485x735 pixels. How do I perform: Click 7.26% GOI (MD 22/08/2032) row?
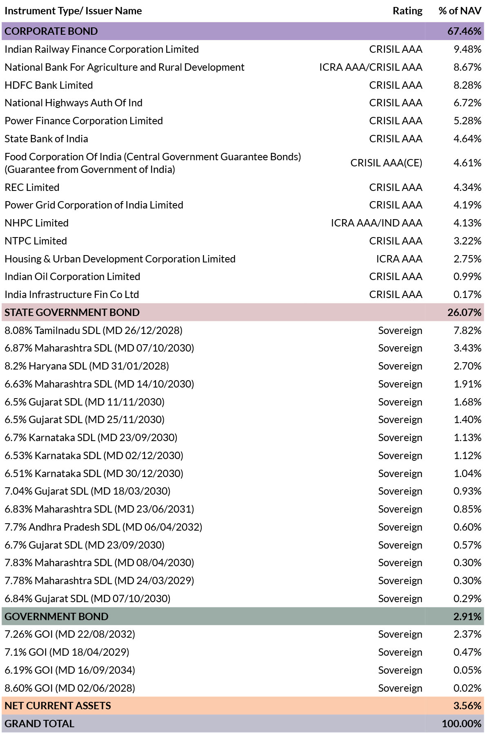click(x=70, y=634)
